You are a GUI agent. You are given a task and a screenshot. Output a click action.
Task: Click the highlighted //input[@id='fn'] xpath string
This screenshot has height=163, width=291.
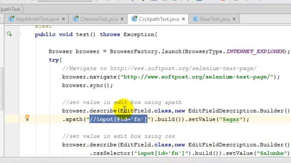pos(118,119)
